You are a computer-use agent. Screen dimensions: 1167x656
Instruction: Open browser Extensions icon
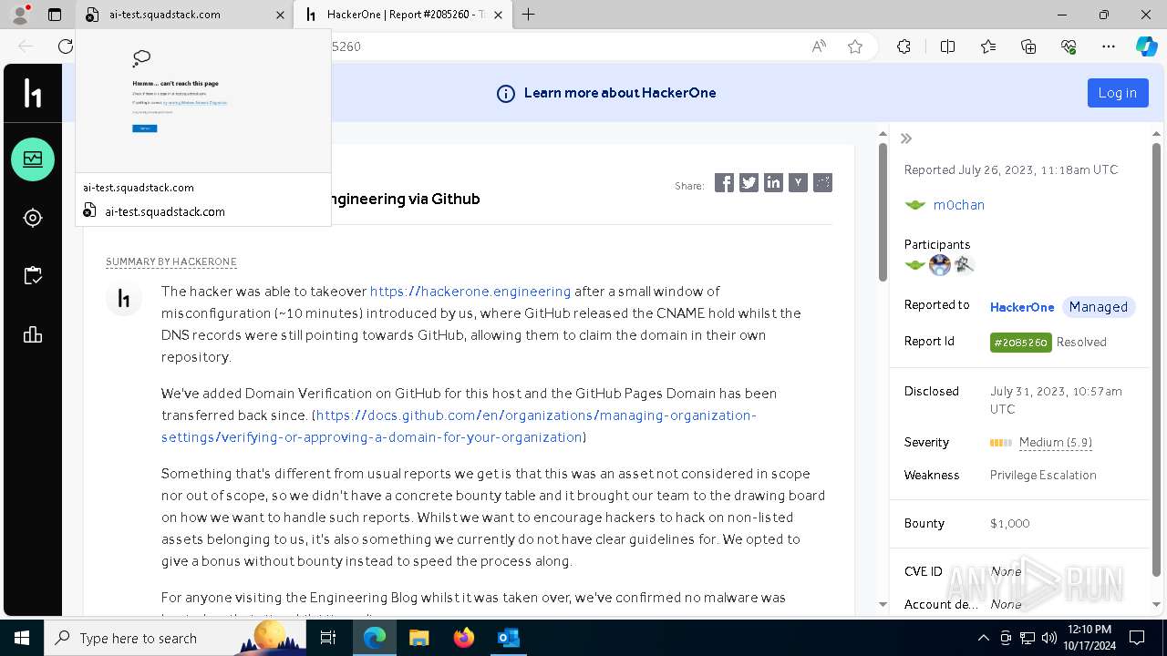pos(904,46)
